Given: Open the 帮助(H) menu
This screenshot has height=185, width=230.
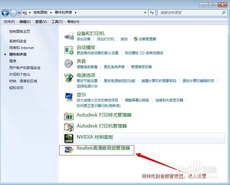Looking at the screenshot, I should pyautogui.click(x=73, y=22).
